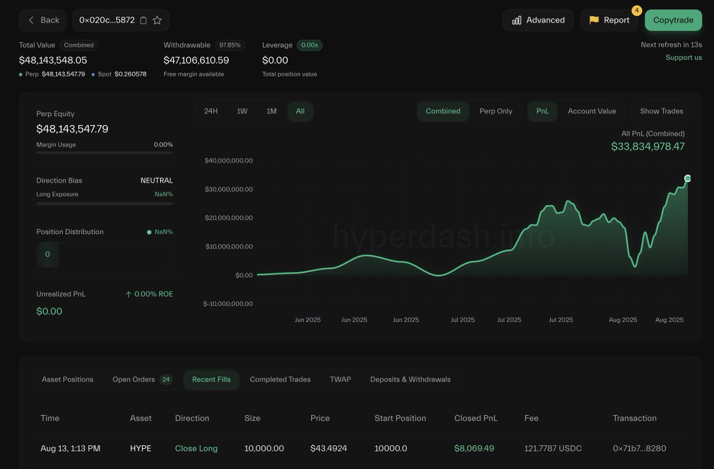This screenshot has height=469, width=714.
Task: Click the Back arrow button
Action: pyautogui.click(x=43, y=20)
